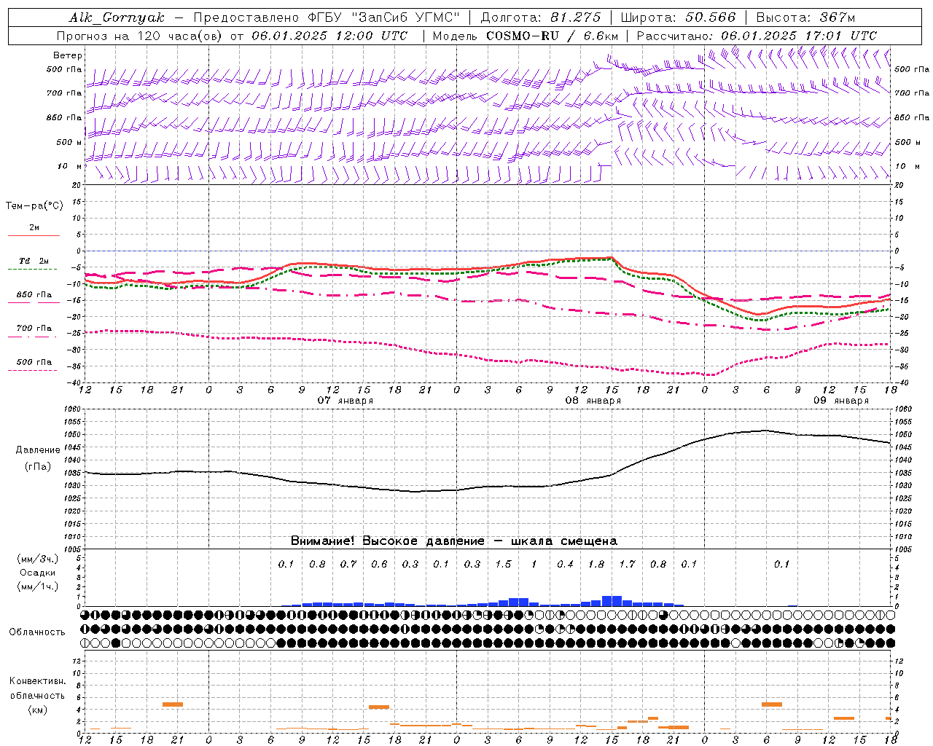Click the 1.7 precipitation value
The width and height of the screenshot is (933, 746).
627,564
